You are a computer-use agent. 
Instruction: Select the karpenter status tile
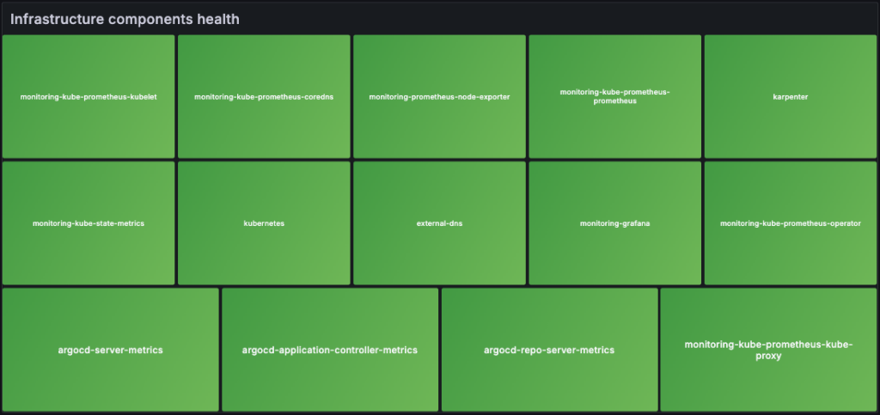point(791,96)
